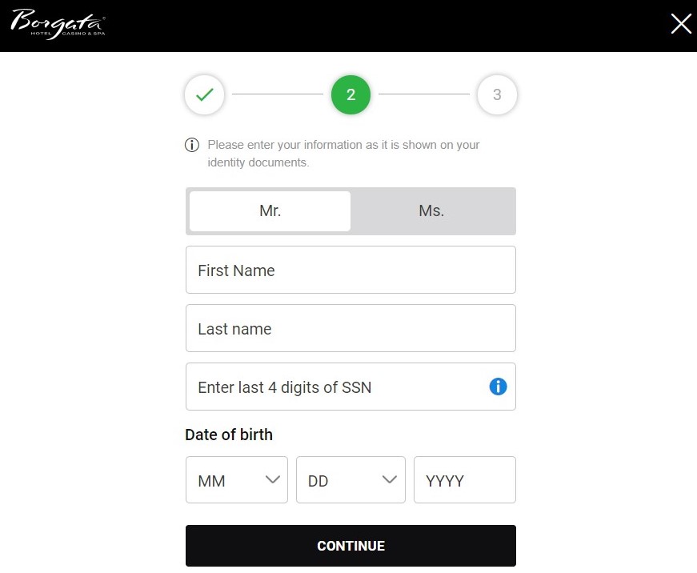Open the blue SSN info tooltip icon
Viewport: 697px width, 573px height.
tap(498, 387)
